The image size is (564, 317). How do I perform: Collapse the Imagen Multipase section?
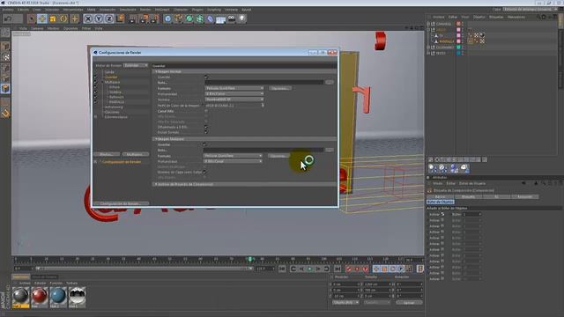(x=156, y=139)
